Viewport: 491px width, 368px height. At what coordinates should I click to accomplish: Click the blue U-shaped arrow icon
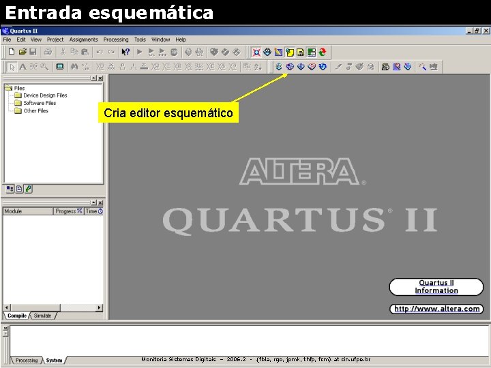[323, 67]
